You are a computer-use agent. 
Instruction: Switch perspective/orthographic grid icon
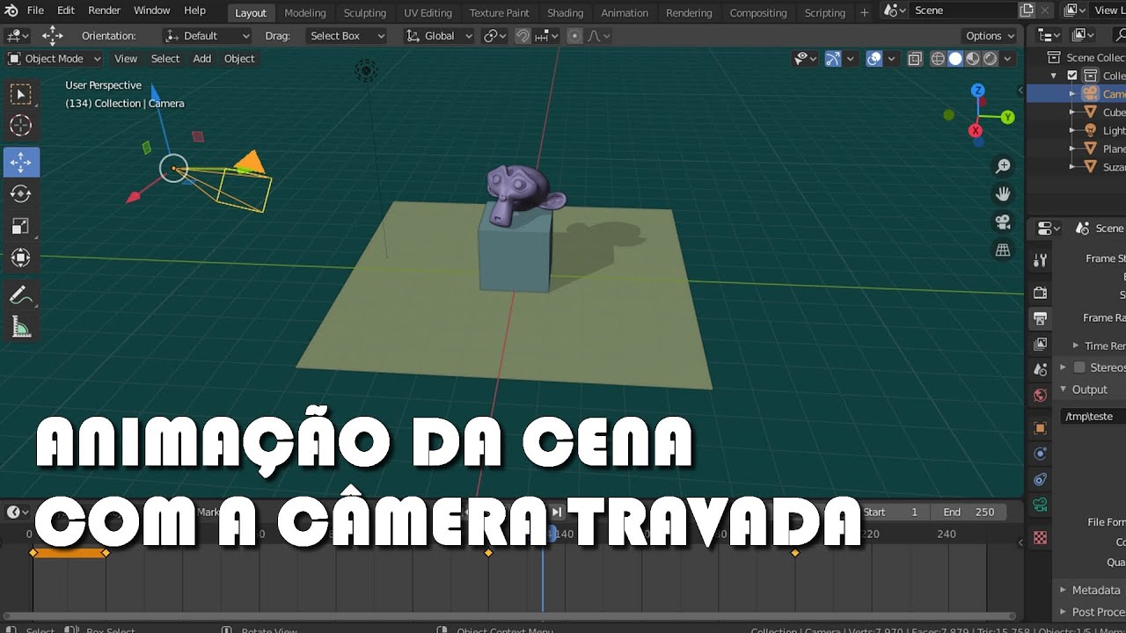pos(1003,250)
